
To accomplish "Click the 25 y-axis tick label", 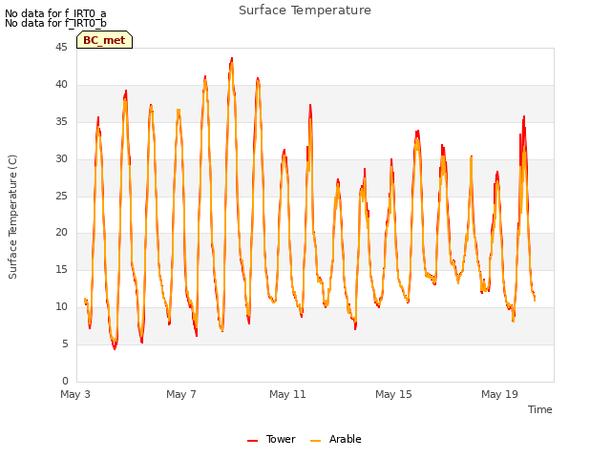I will [x=61, y=196].
